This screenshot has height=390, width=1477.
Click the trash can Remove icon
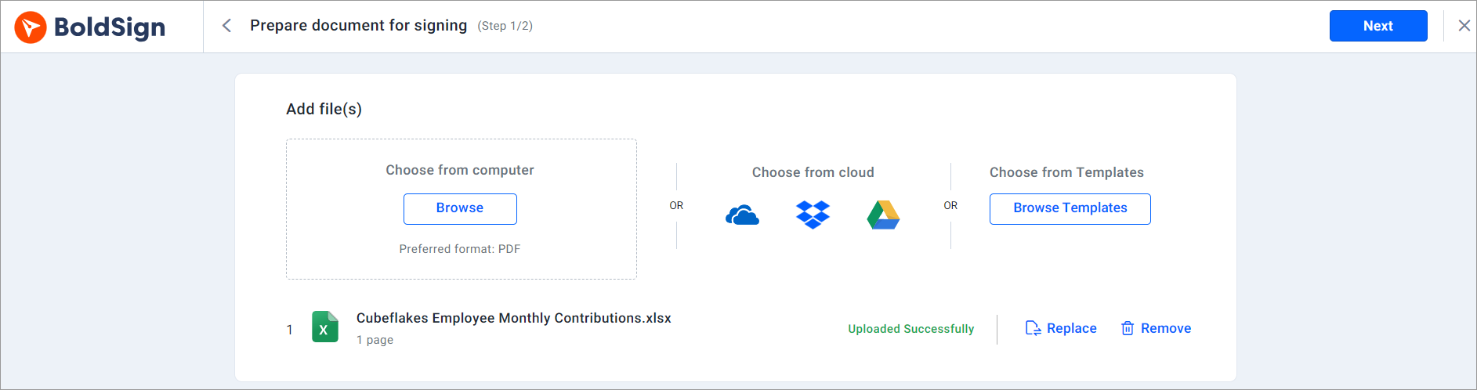pos(1127,328)
